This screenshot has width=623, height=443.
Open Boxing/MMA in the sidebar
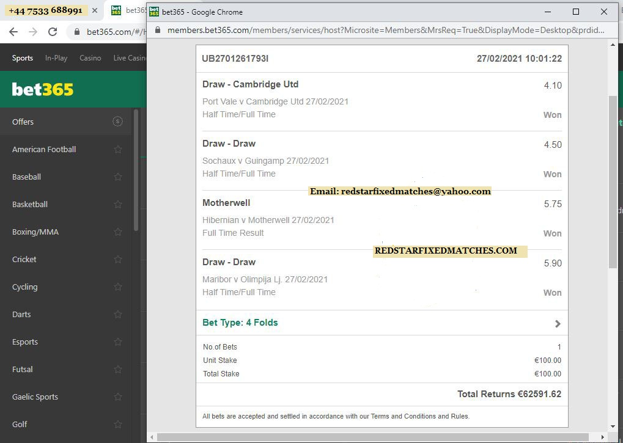pos(65,232)
